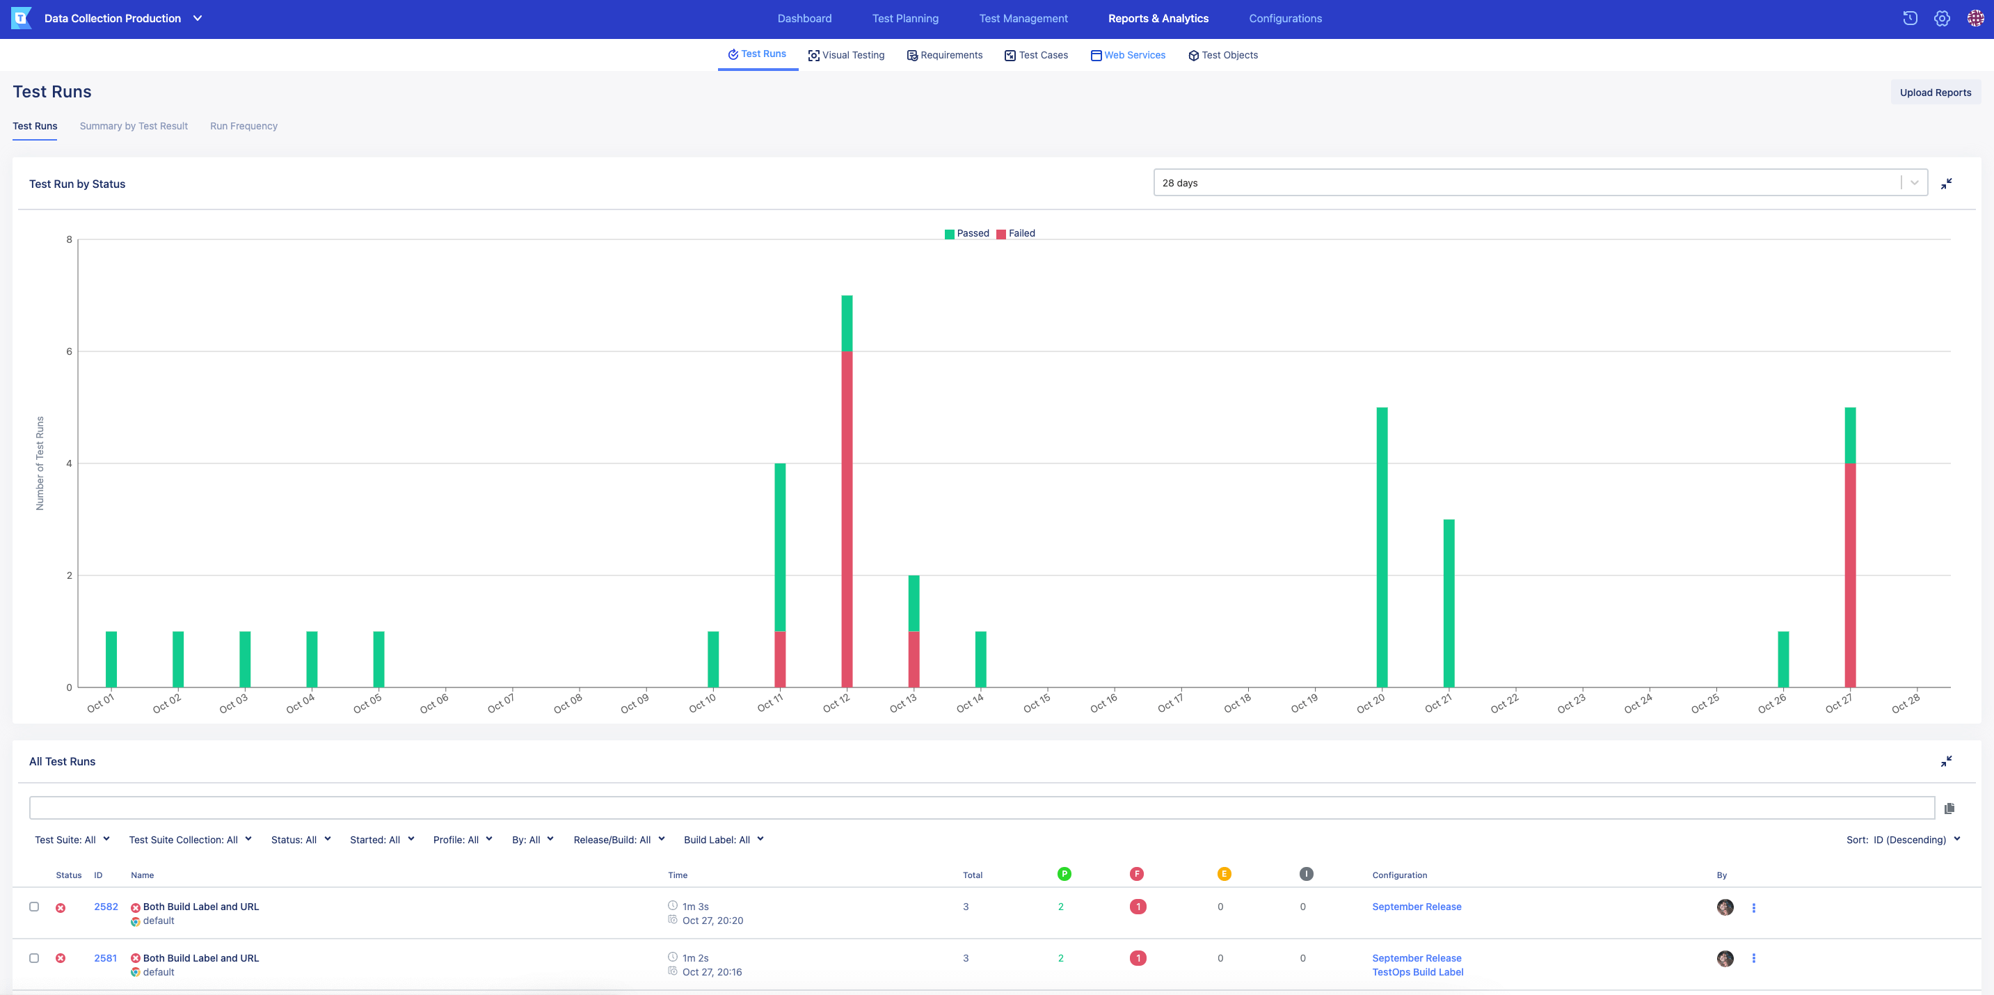Expand the Test Run by Status chart
The width and height of the screenshot is (1994, 995).
point(1947,183)
